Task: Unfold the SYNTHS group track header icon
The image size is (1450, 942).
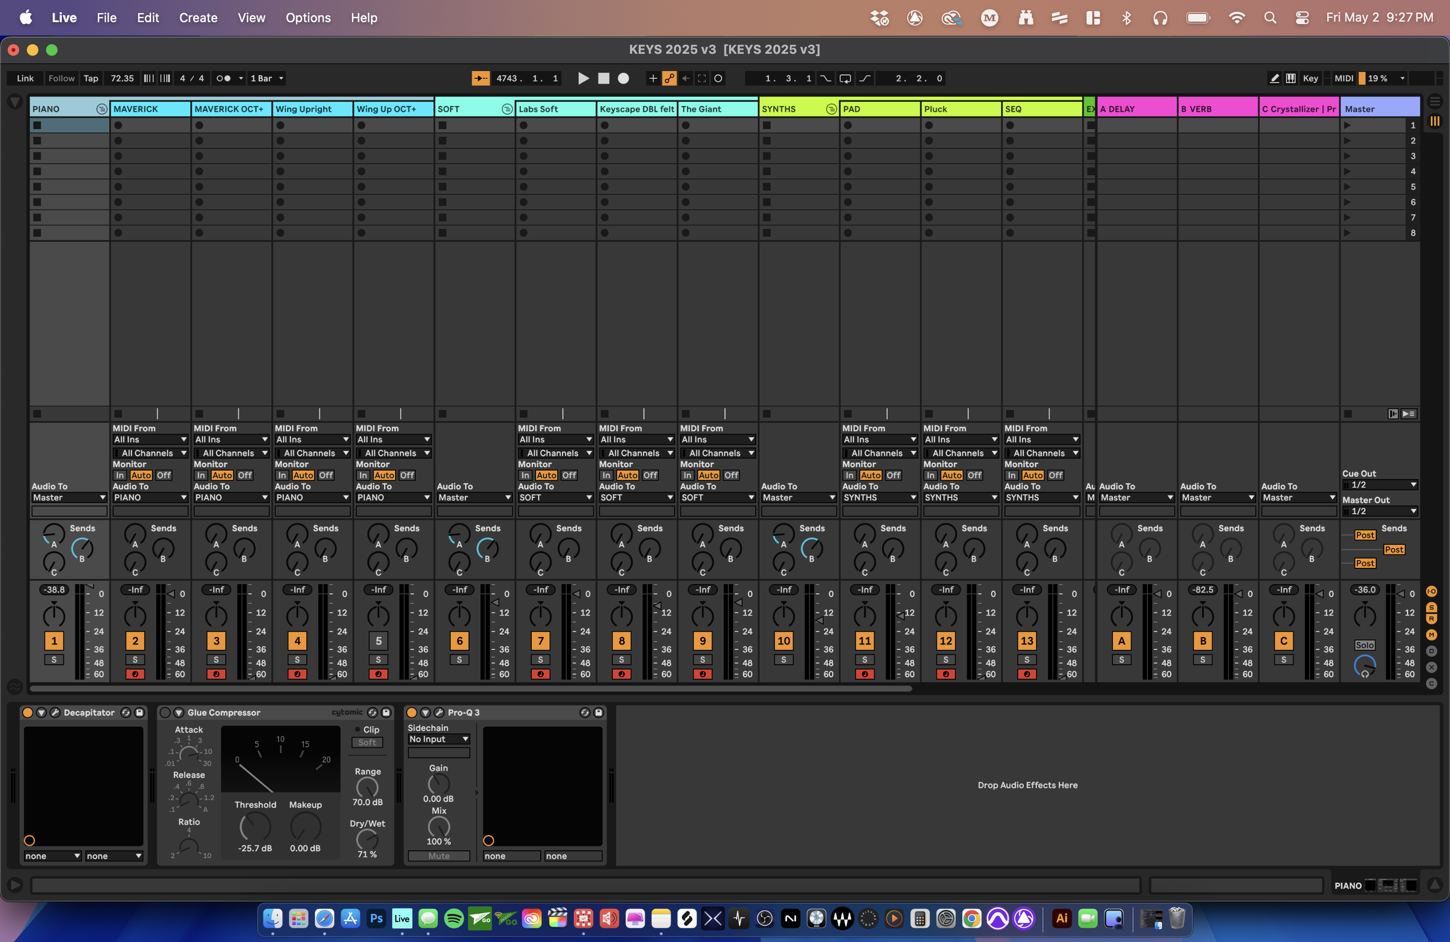Action: coord(831,108)
